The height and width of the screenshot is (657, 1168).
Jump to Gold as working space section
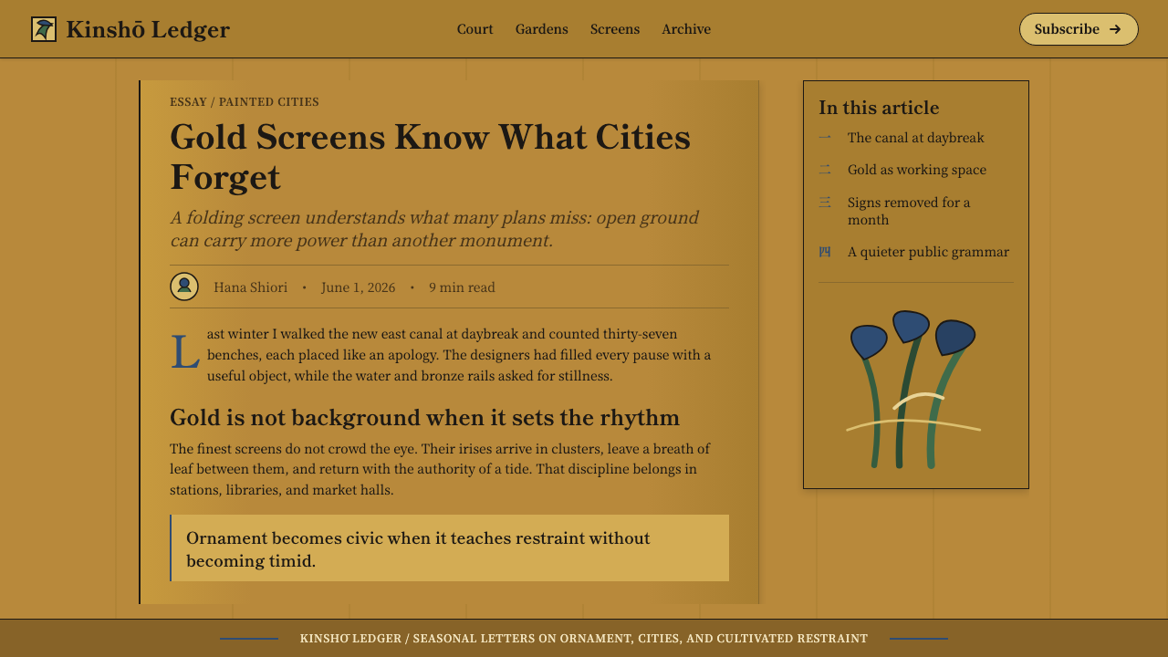click(x=917, y=170)
